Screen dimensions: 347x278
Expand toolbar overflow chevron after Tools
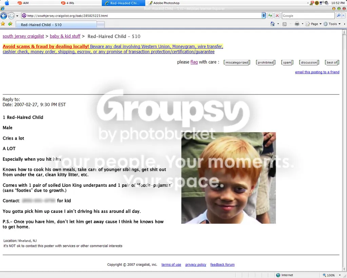[344, 24]
